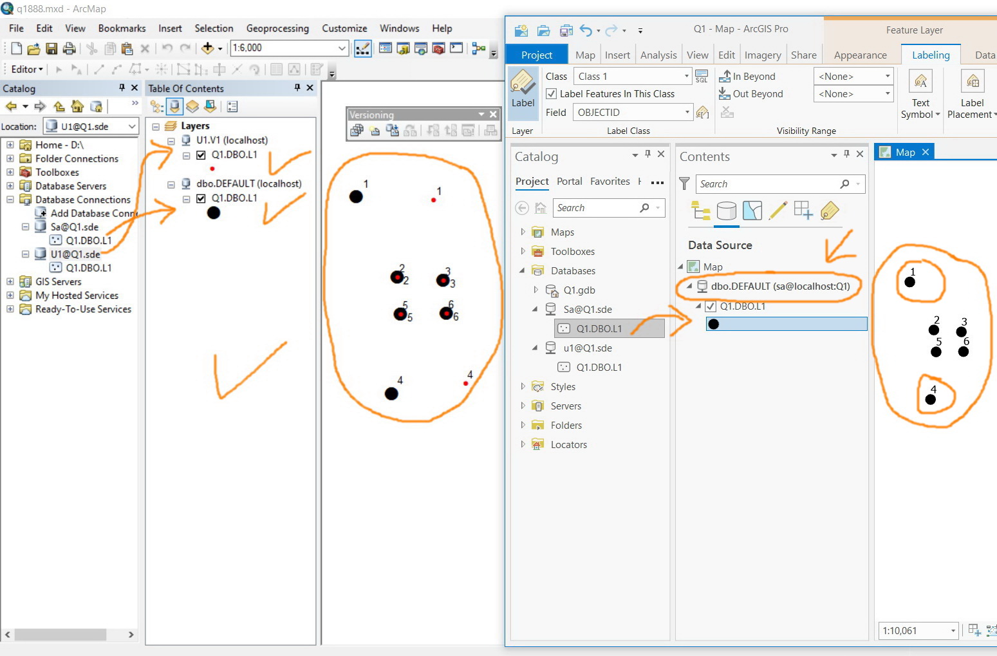Screen dimensions: 997x656
Task: Open the Portal tab in Pro Catalog pane
Action: (x=570, y=182)
